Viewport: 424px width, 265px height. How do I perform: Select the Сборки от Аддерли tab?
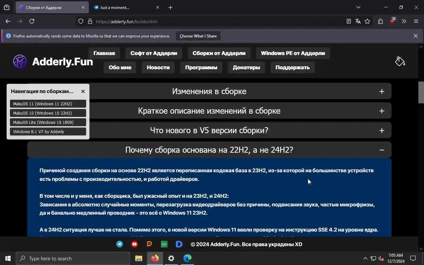(x=51, y=7)
